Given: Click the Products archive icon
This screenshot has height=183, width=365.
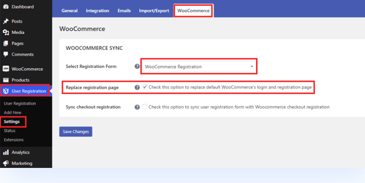Looking at the screenshot, I should click(6, 80).
